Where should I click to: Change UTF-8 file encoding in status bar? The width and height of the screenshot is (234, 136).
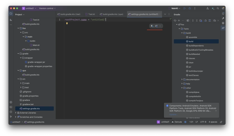pyautogui.click(x=203, y=122)
